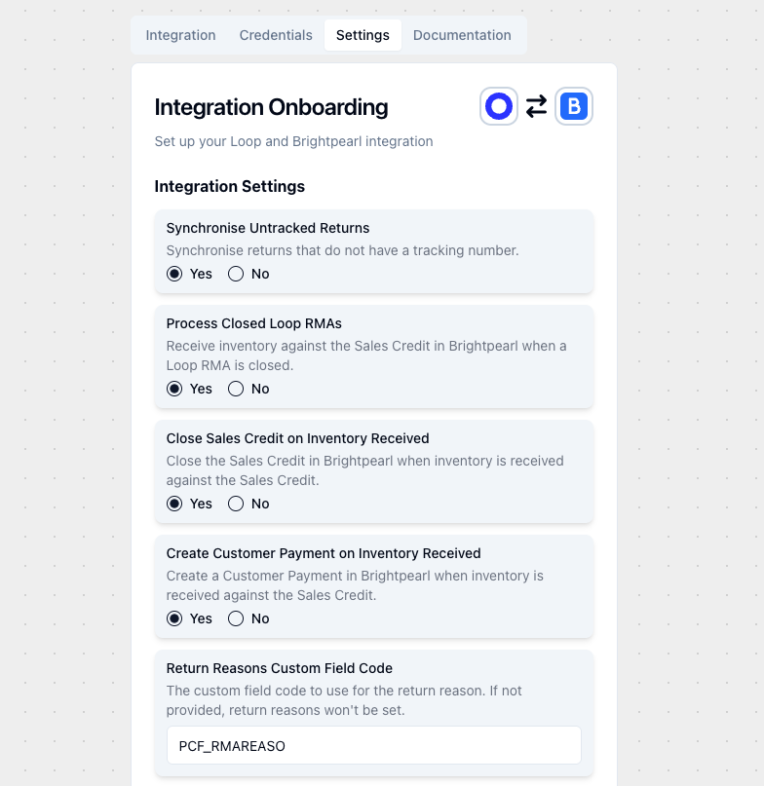Screen dimensions: 764x786
Task: Switch to the Credentials tab
Action: click(x=276, y=35)
